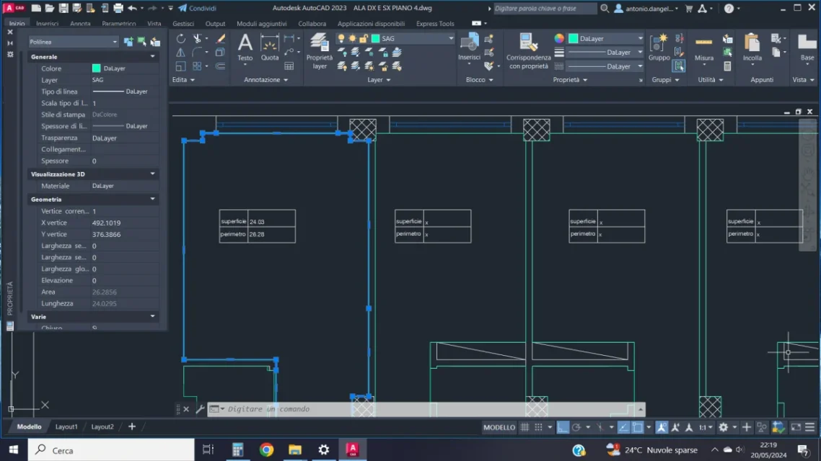Click the Fillet arc tool
This screenshot has width=821, height=461.
coord(197,53)
